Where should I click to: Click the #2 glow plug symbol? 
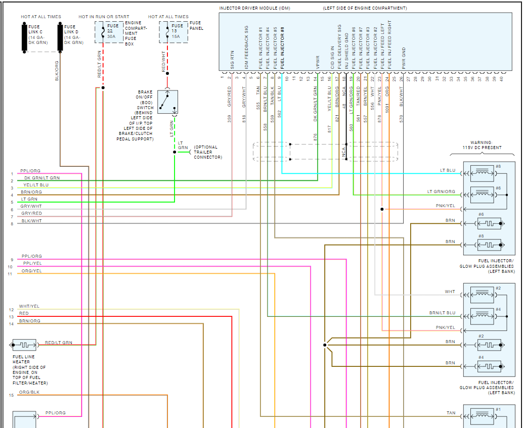pyautogui.click(x=489, y=345)
